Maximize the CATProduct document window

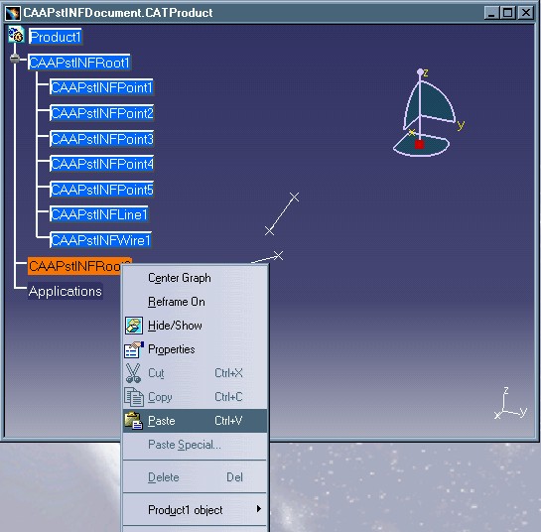(x=508, y=13)
